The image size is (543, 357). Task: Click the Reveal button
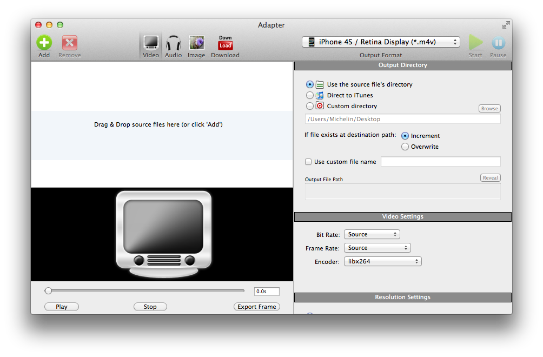tap(491, 178)
